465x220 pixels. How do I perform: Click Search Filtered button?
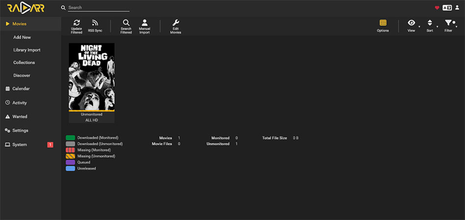[126, 26]
